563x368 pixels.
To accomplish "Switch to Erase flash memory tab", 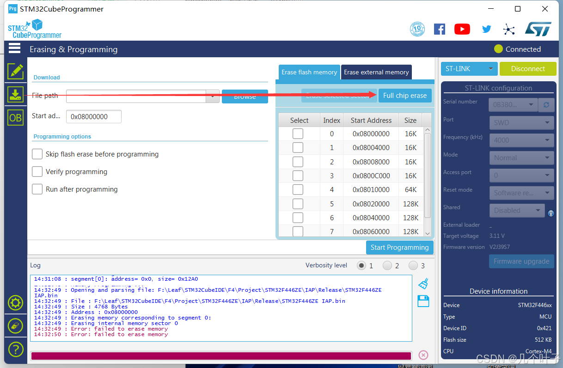I will (x=309, y=72).
